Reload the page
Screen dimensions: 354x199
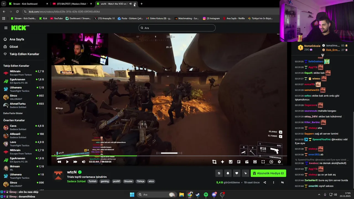[17, 12]
